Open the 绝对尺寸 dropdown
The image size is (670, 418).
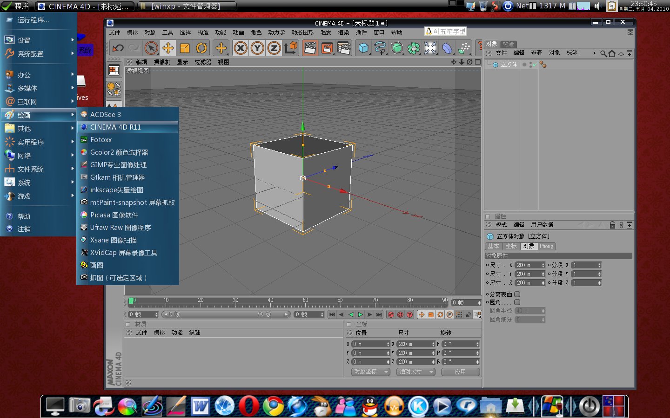coord(416,372)
